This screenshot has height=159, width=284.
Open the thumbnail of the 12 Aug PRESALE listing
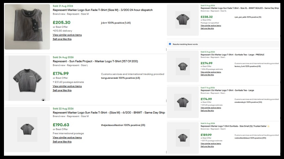tap(183, 66)
